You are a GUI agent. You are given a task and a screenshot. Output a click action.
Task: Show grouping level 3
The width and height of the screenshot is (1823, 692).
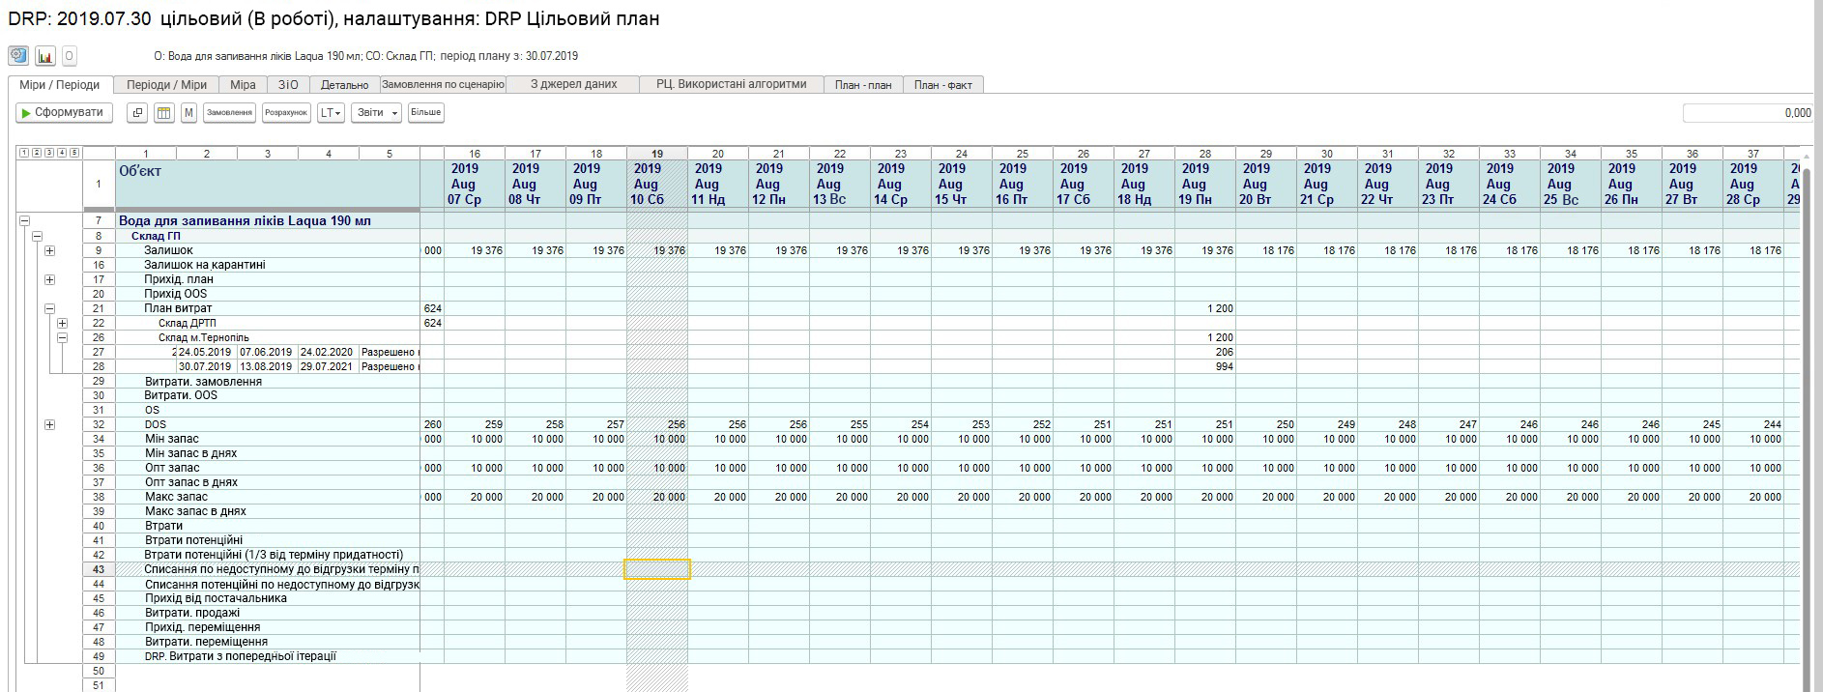coord(49,153)
